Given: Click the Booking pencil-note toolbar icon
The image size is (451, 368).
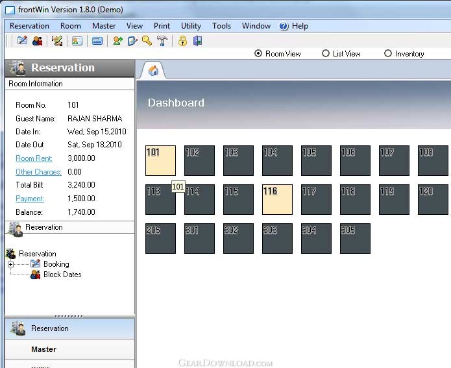Looking at the screenshot, I should (22, 41).
